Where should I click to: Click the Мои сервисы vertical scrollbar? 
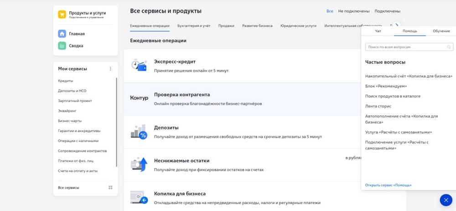point(117,122)
